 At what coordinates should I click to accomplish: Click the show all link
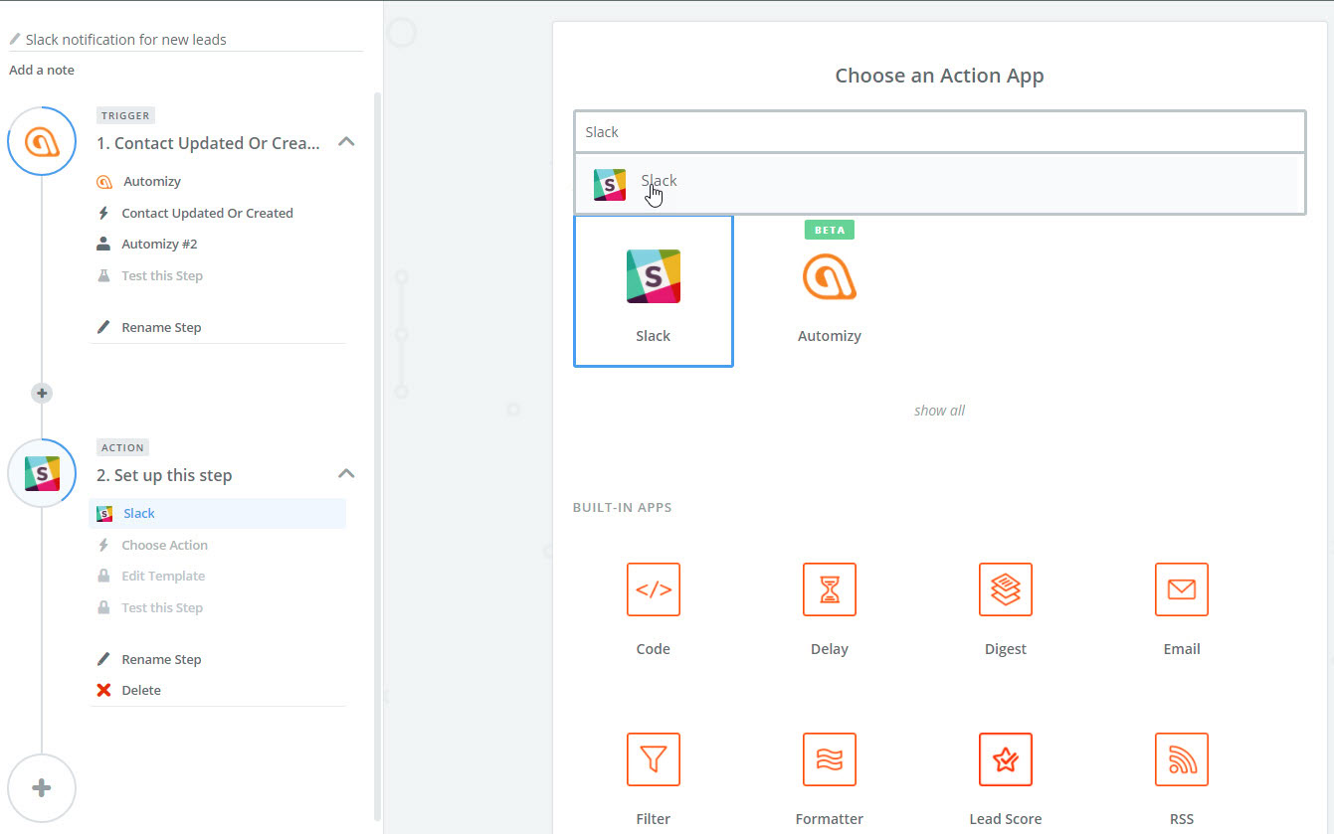939,411
